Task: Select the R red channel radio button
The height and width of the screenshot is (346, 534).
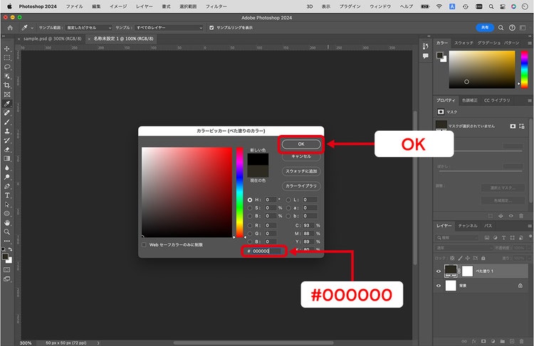Action: click(x=250, y=225)
